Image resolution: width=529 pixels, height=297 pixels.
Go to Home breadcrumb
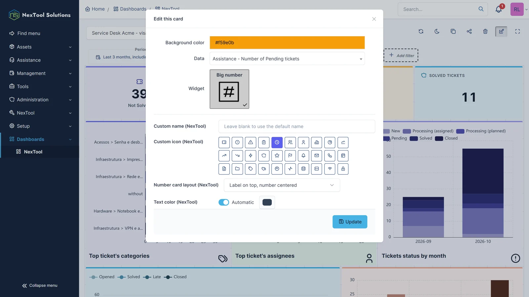point(95,9)
